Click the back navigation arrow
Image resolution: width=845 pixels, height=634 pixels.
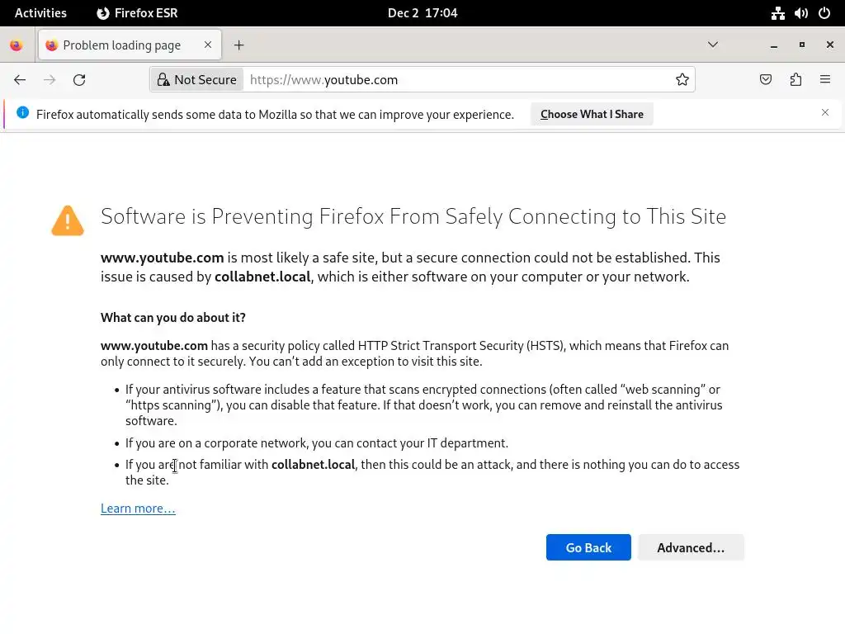coord(20,80)
